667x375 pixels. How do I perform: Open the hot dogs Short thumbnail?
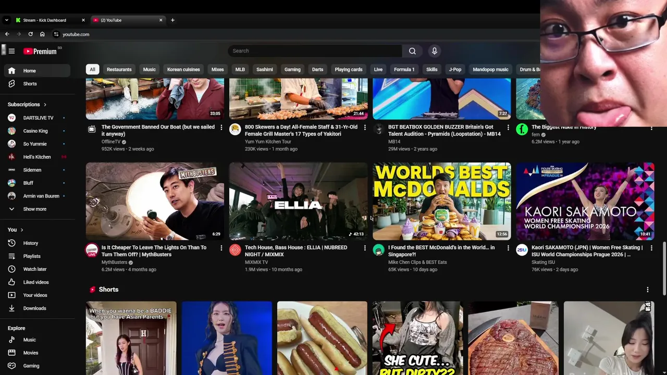coord(322,338)
